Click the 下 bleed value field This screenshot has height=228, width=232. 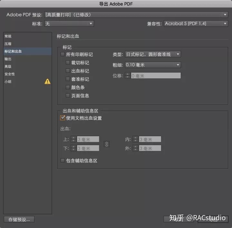(x=88, y=148)
